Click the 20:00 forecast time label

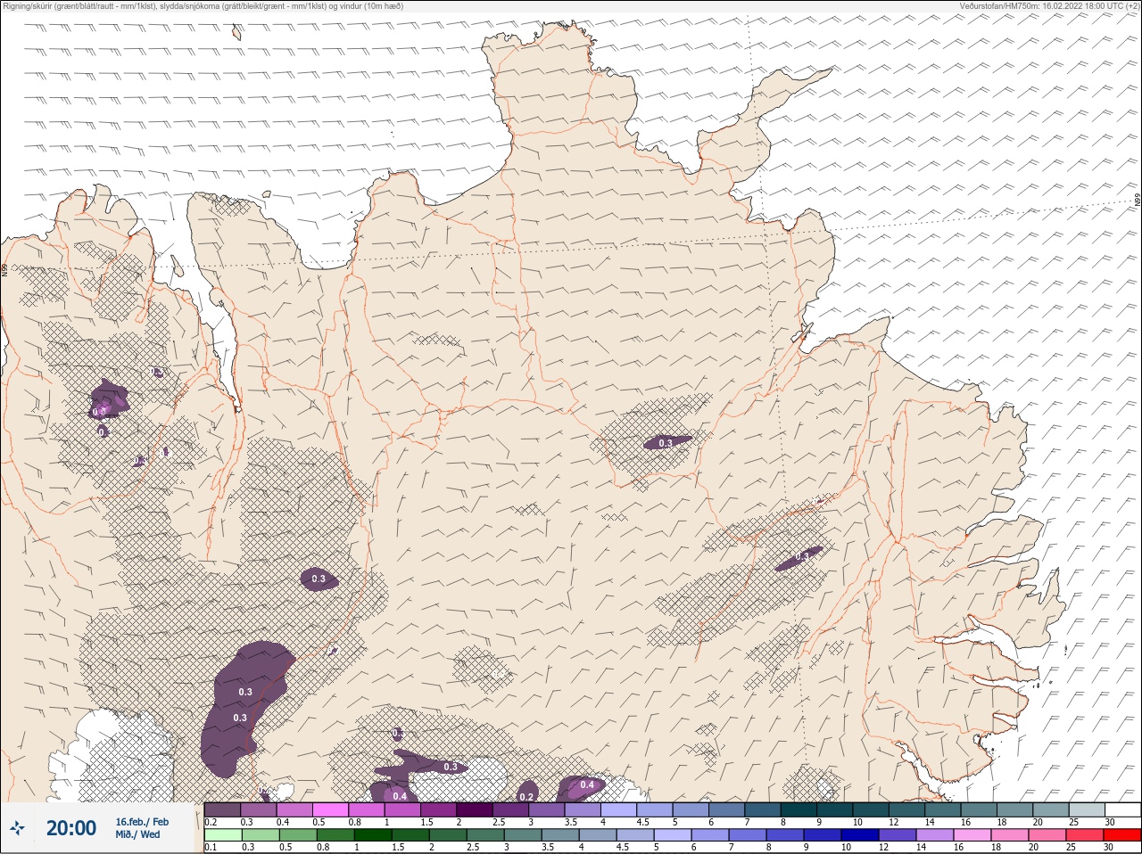click(x=70, y=828)
